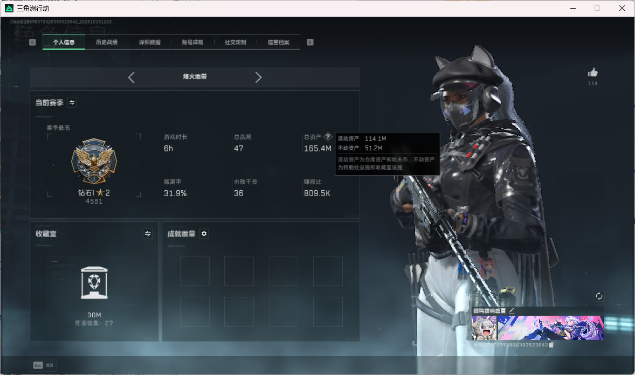
Task: Click the Q key icon before the tabs
Action: point(32,42)
